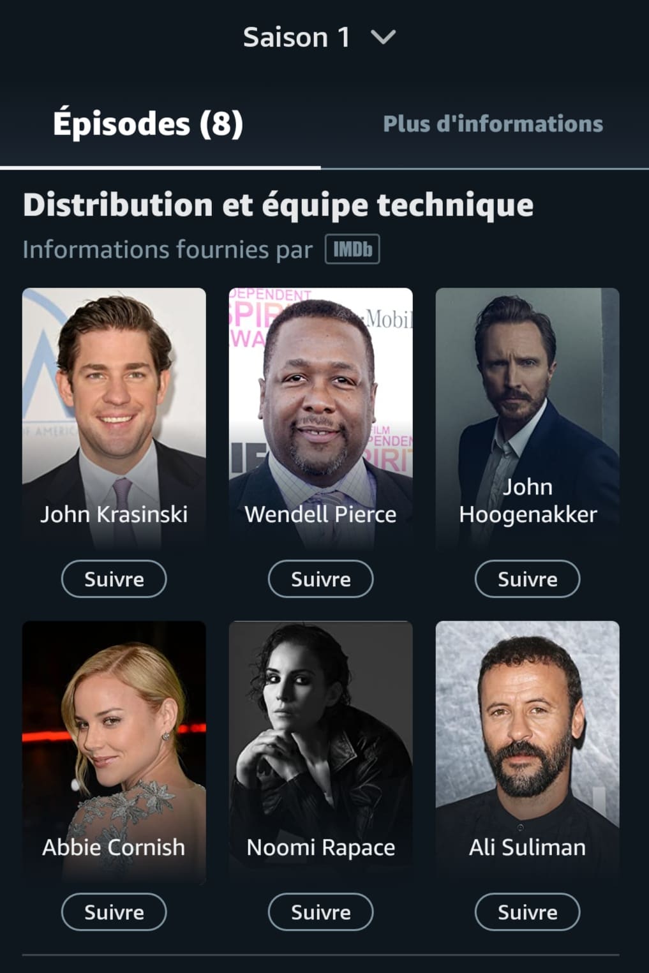The image size is (649, 973).
Task: Toggle Suivre under John Hoogenakker
Action: [x=528, y=579]
